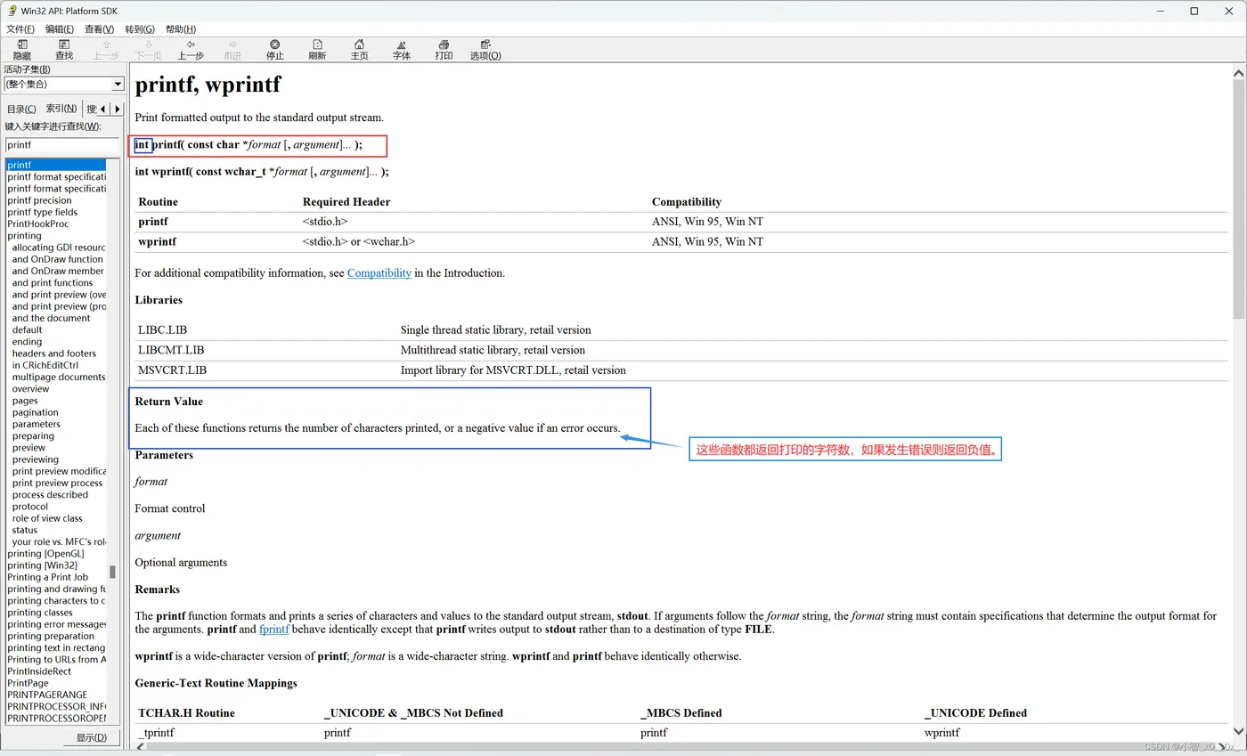The image size is (1247, 756).
Task: Select 'in CRichEditCtrl' index entry
Action: pyautogui.click(x=45, y=365)
